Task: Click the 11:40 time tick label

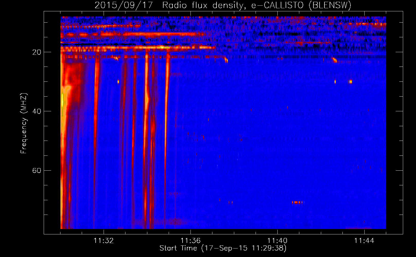Action: (277, 241)
